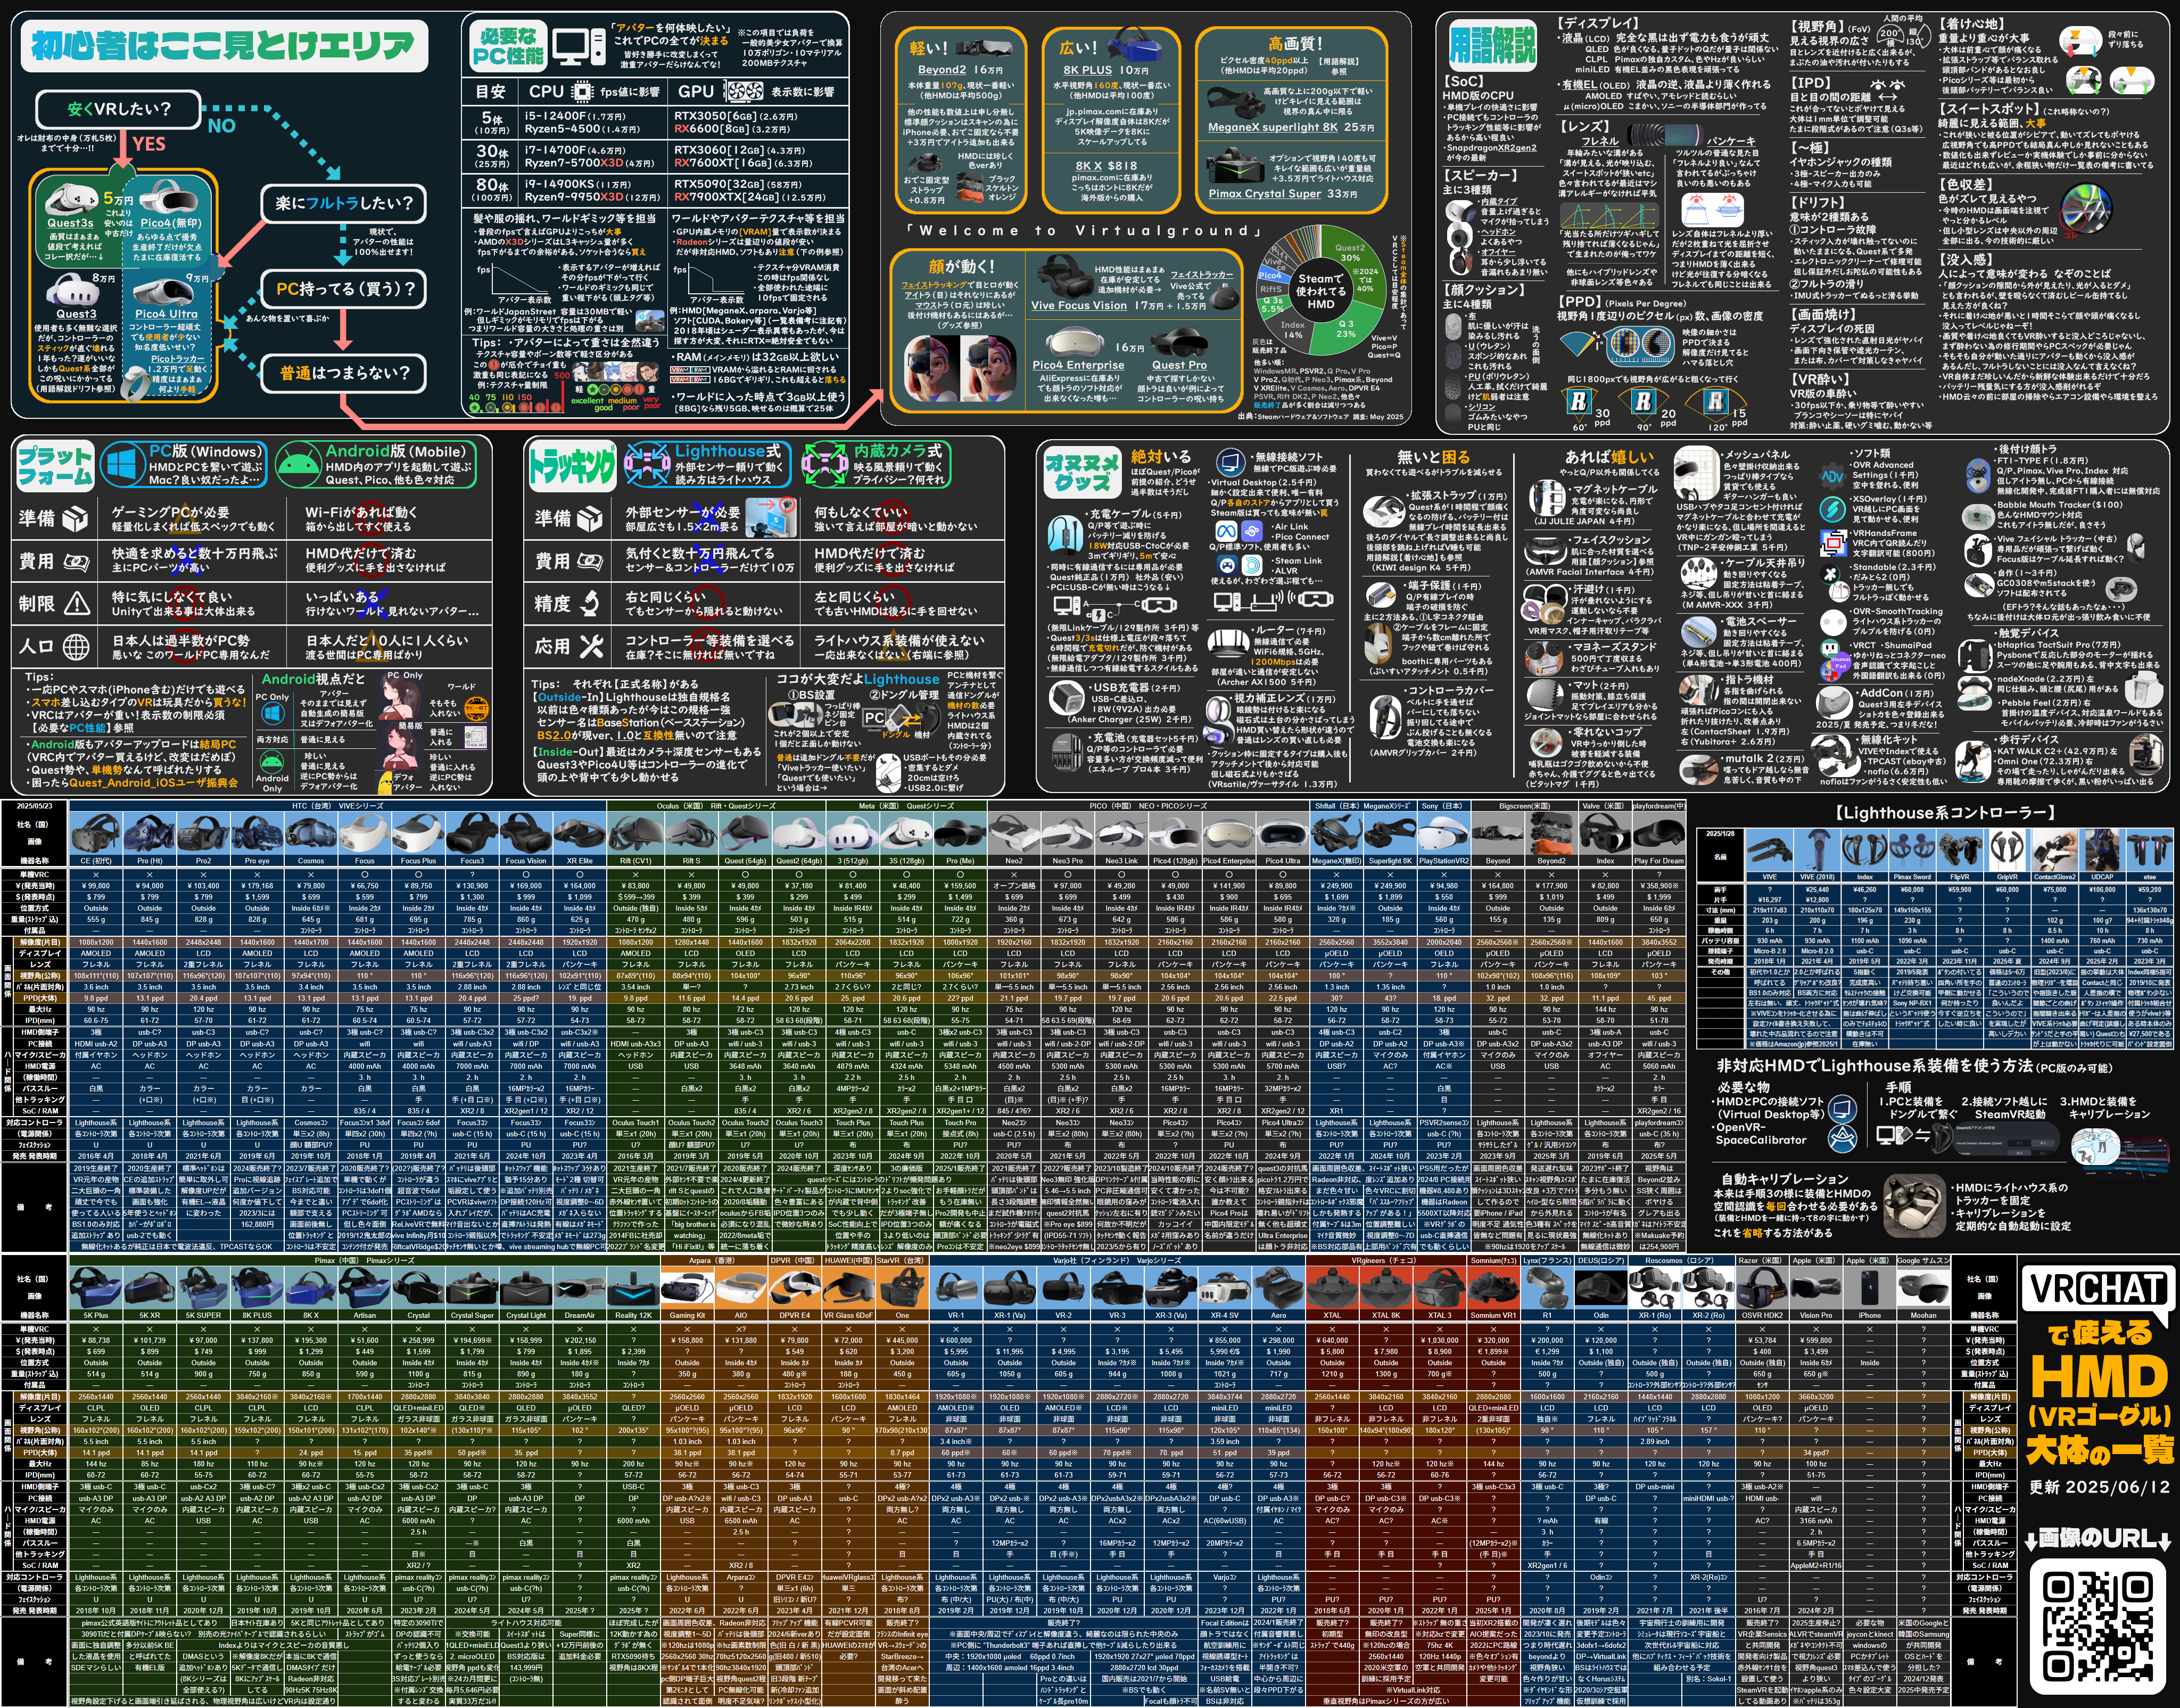Click the 用語解説 heading
Viewport: 2180px width, 1708px height.
click(x=1493, y=46)
